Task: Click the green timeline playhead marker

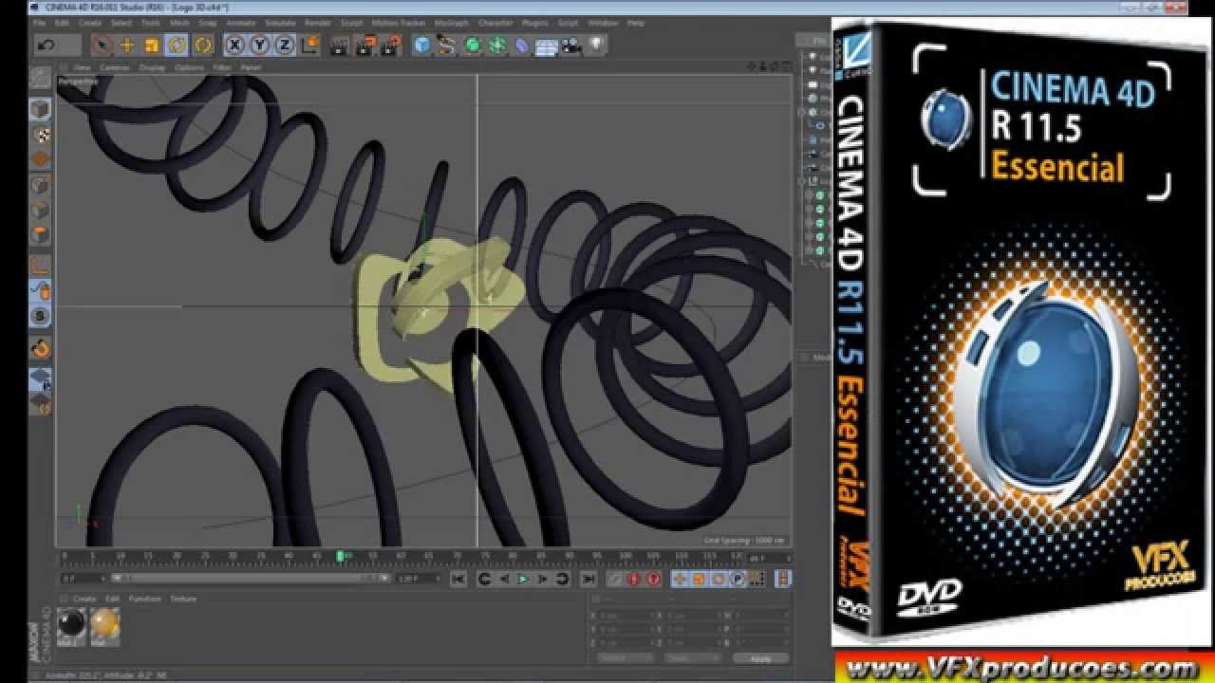Action: tap(340, 555)
